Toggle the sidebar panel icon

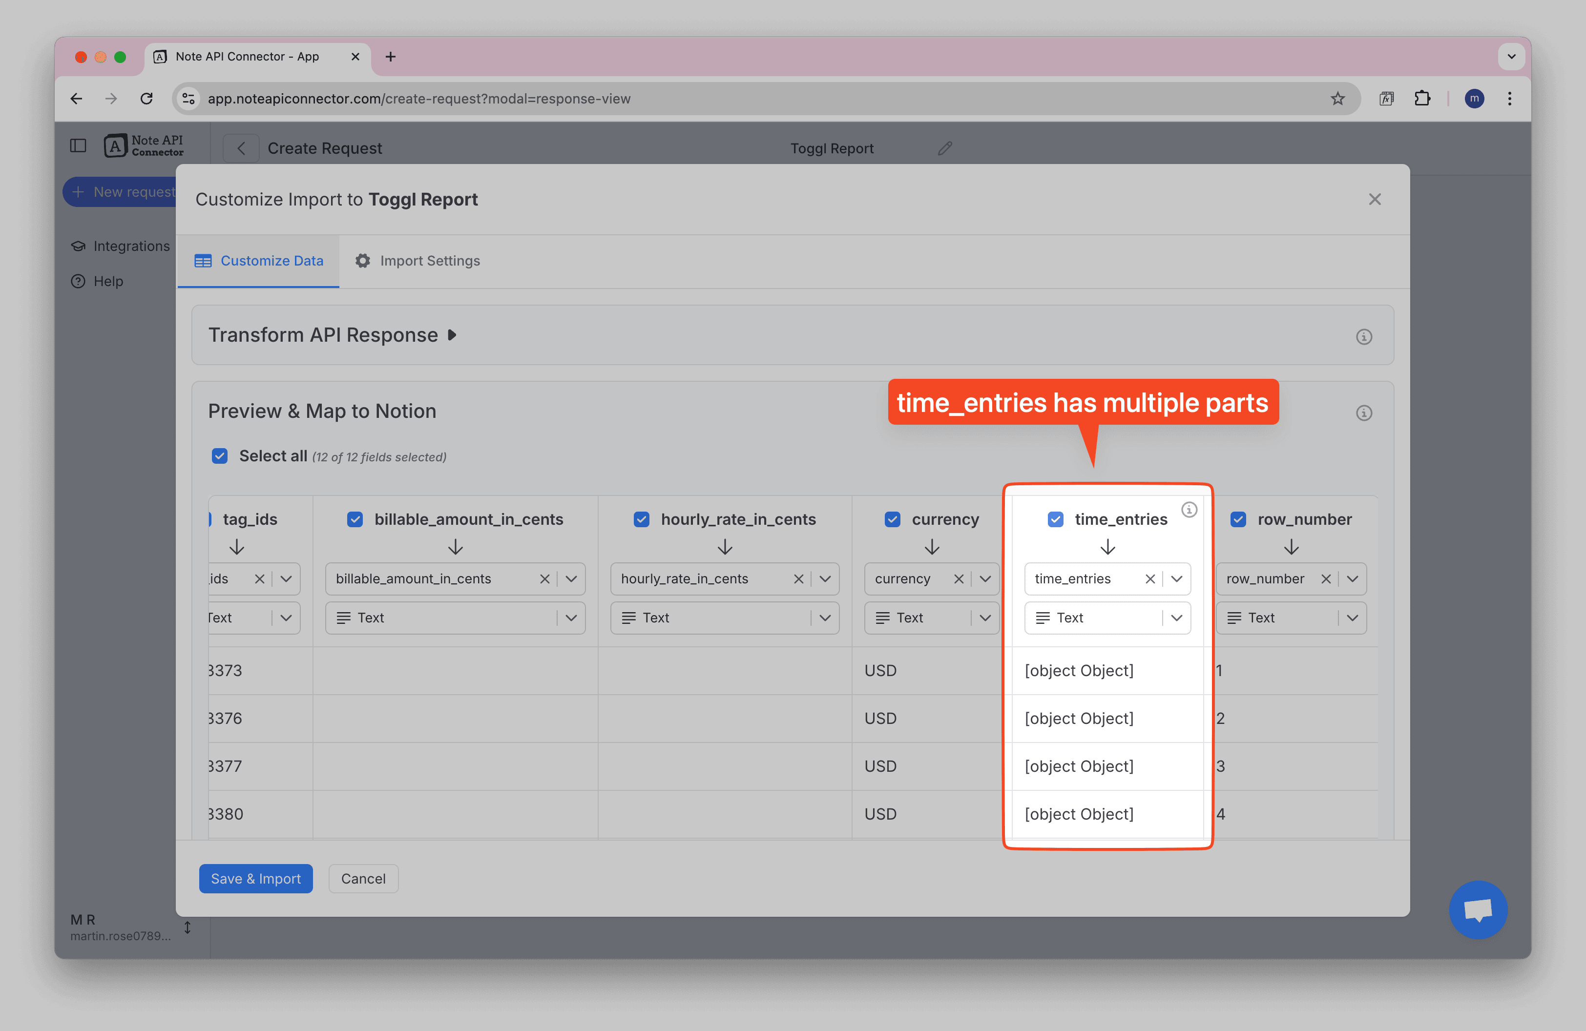click(x=78, y=146)
